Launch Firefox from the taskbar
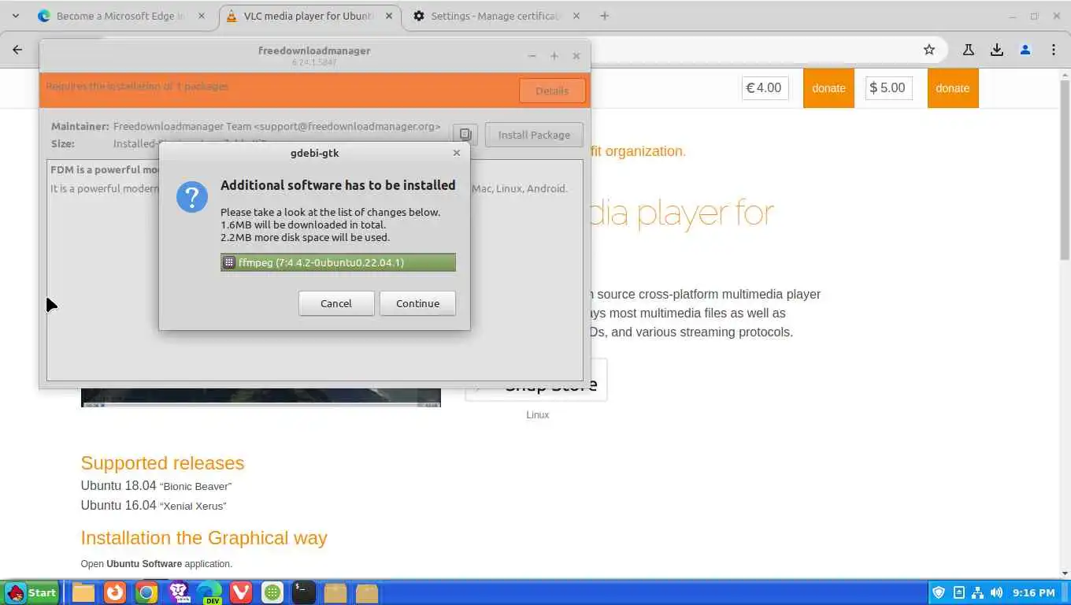Screen dimensions: 1071x605 (115, 592)
